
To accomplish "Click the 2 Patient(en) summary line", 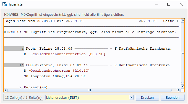I will coord(33,87).
